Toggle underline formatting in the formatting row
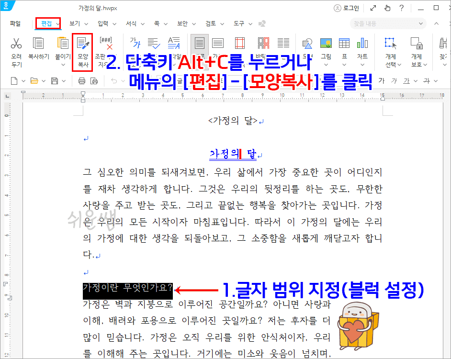Image resolution: width=451 pixels, height=359 pixels. [x=406, y=81]
